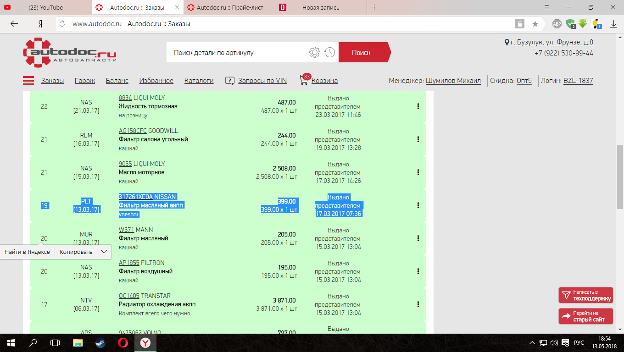The height and width of the screenshot is (352, 624).
Task: Click the BZL-1837 login link
Action: [578, 81]
